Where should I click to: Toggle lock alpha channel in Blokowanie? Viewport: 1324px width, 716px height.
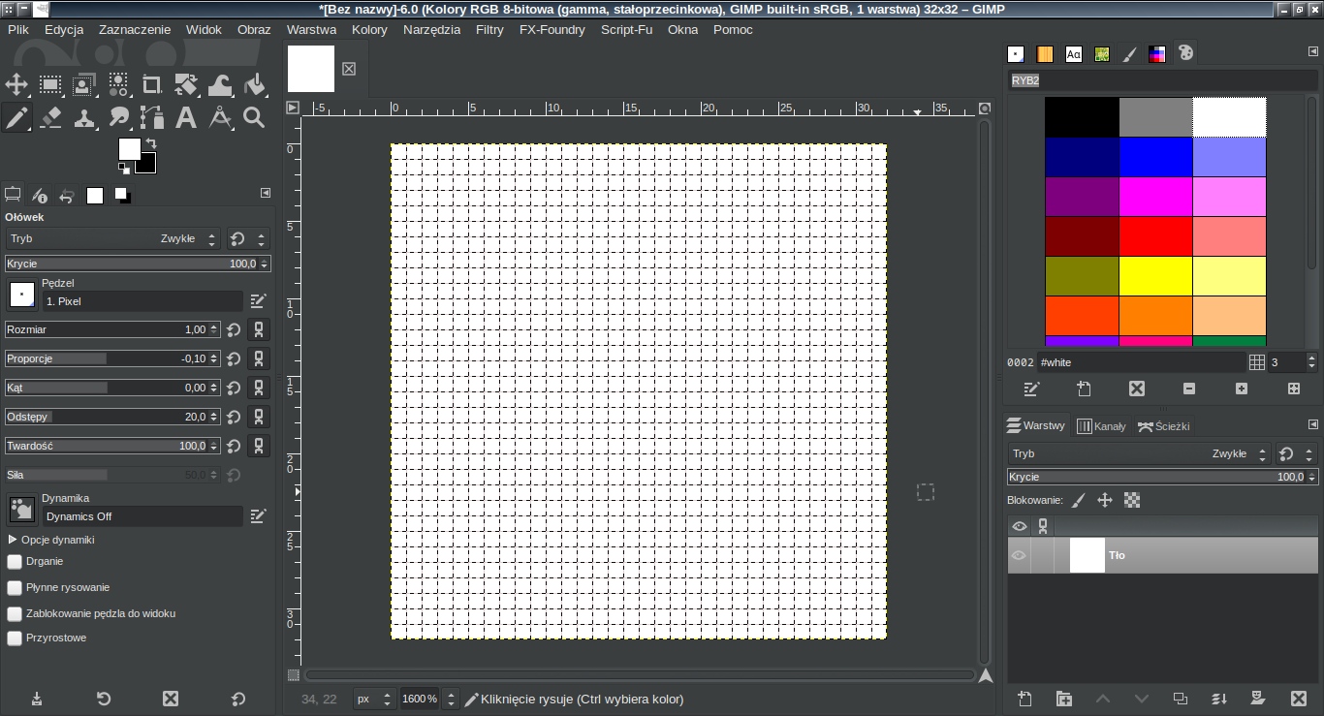pyautogui.click(x=1131, y=500)
